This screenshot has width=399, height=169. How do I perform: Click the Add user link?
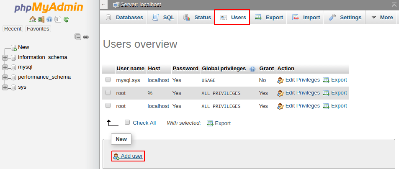(131, 156)
